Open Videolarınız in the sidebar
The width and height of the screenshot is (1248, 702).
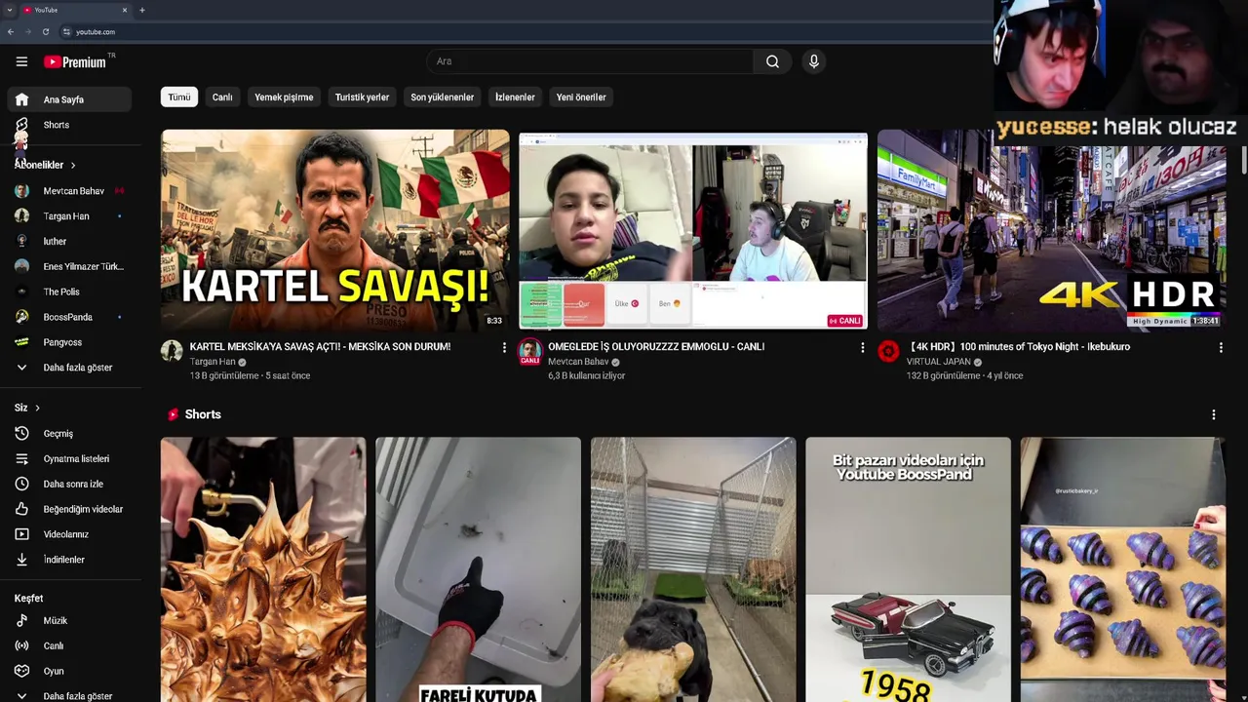(68, 534)
